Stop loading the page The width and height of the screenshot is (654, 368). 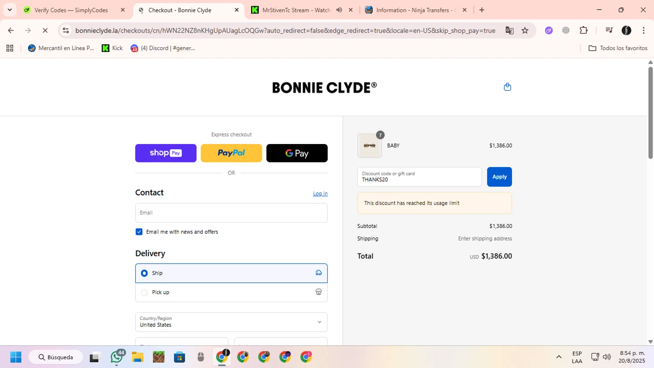[x=45, y=31]
